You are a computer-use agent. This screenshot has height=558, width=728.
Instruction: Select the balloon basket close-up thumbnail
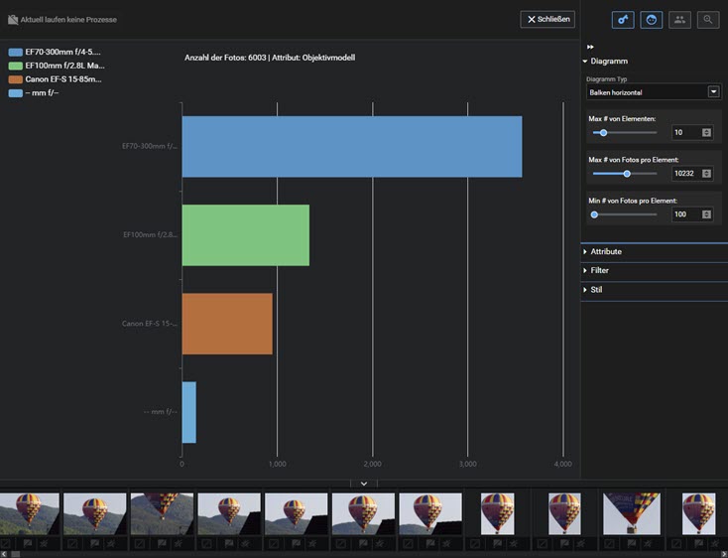coord(632,514)
